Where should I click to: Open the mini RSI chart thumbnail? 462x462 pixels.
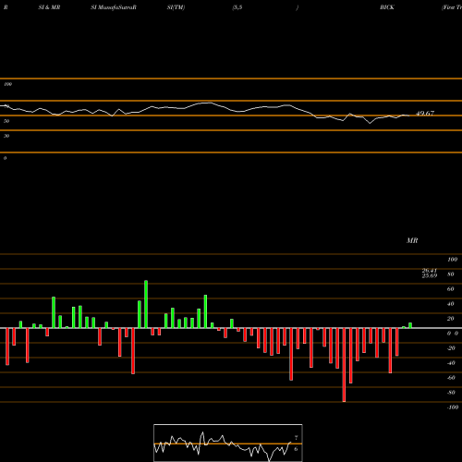coord(228,443)
